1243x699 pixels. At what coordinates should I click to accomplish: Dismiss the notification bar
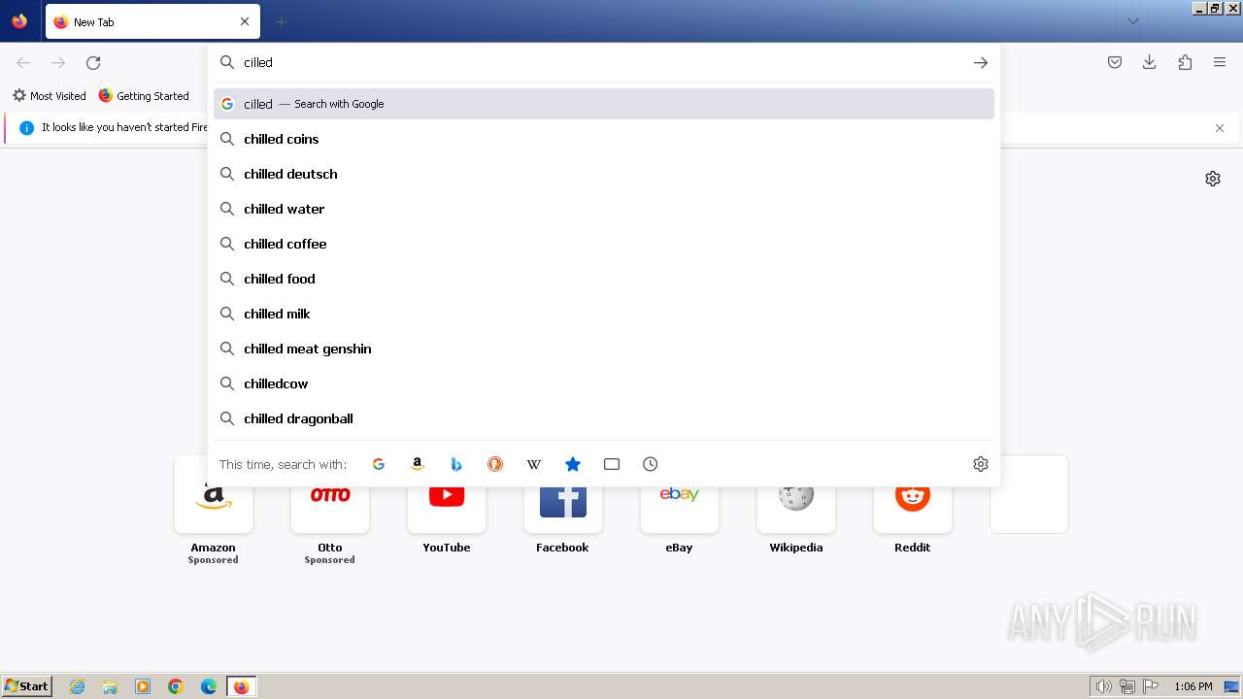click(x=1220, y=128)
